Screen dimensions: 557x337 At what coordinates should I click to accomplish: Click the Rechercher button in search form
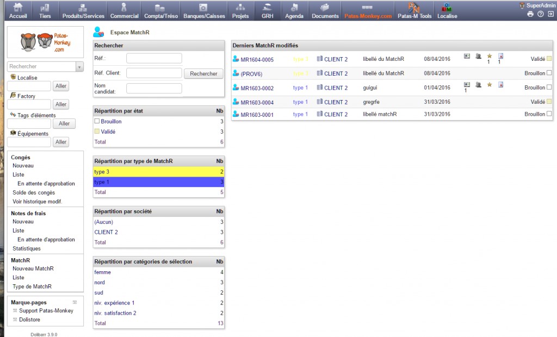tap(204, 73)
